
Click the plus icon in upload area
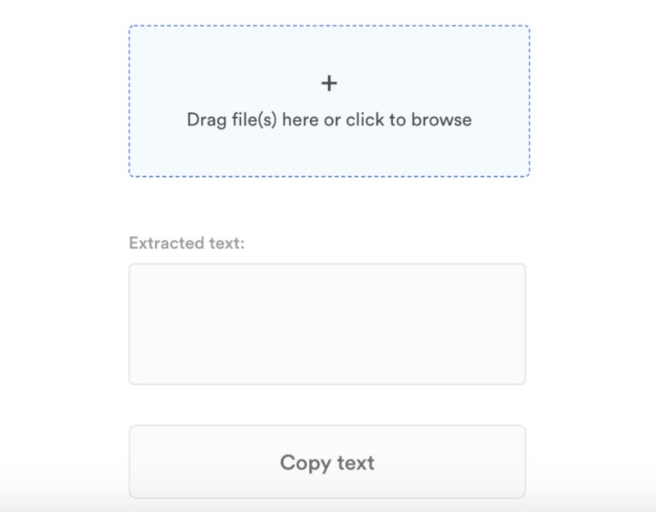click(329, 83)
